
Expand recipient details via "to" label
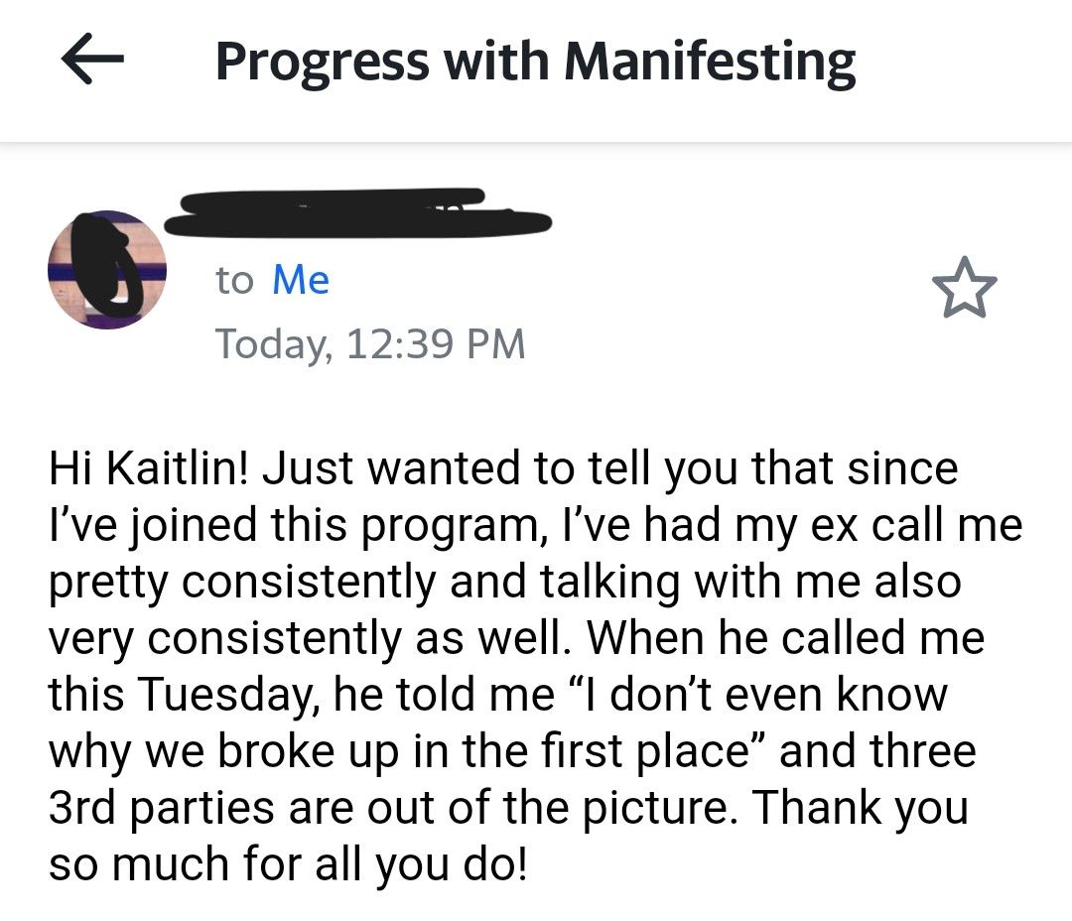pyautogui.click(x=234, y=280)
